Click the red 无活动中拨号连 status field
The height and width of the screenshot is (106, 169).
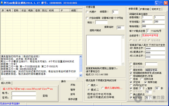[150, 35]
